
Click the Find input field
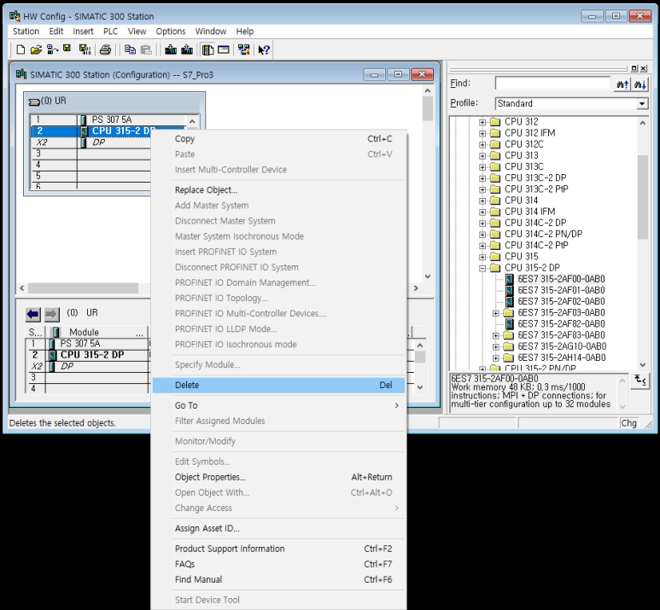(552, 84)
